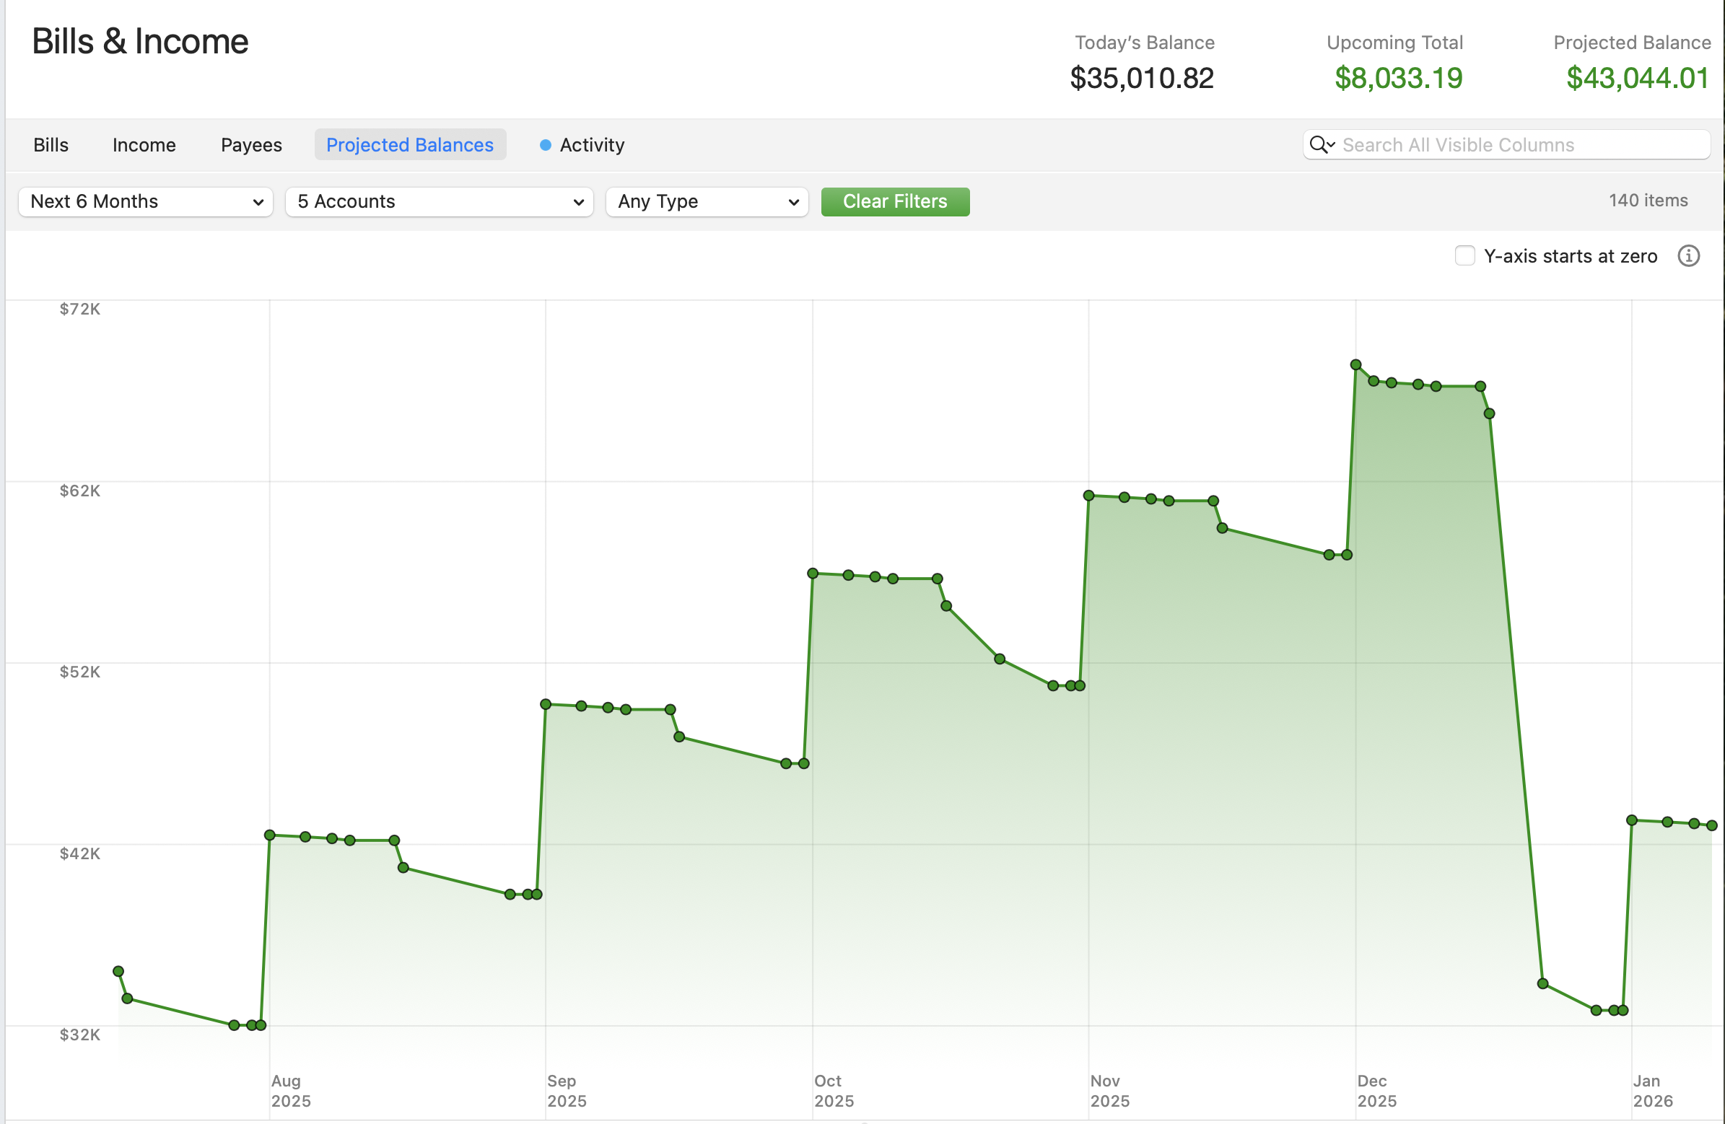
Task: Click the data point at Nov 2025 peak
Action: [1088, 496]
